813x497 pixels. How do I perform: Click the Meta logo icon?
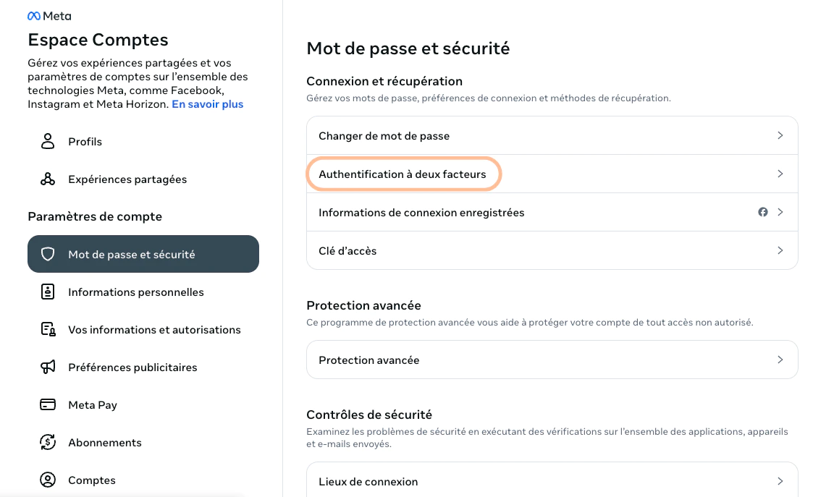click(33, 16)
